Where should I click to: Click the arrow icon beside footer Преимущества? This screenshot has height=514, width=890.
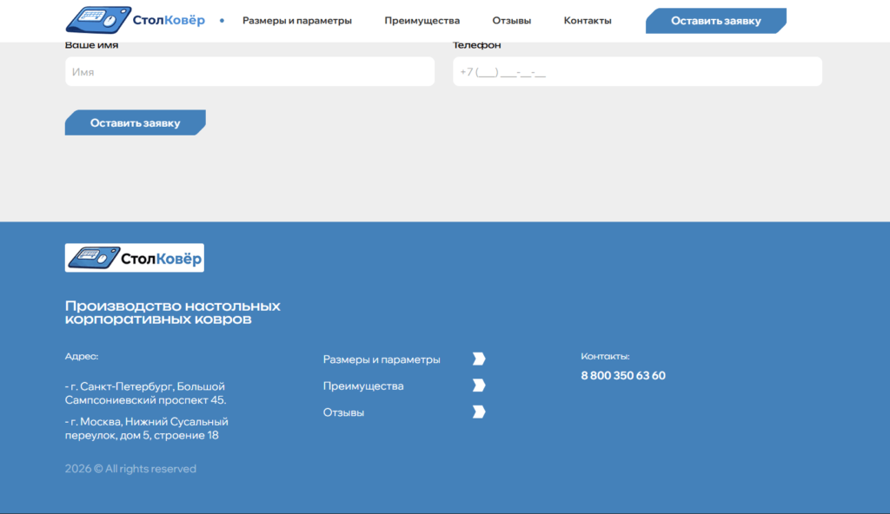(x=479, y=385)
